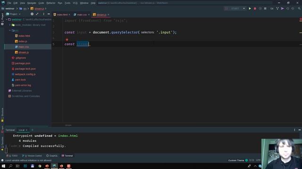Close the main.css editor tab
Viewport: 302px width, 169px height.
point(89,15)
